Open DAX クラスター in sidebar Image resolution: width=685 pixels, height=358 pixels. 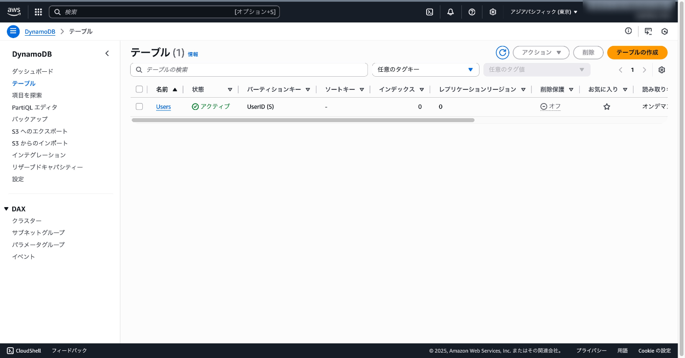(27, 221)
